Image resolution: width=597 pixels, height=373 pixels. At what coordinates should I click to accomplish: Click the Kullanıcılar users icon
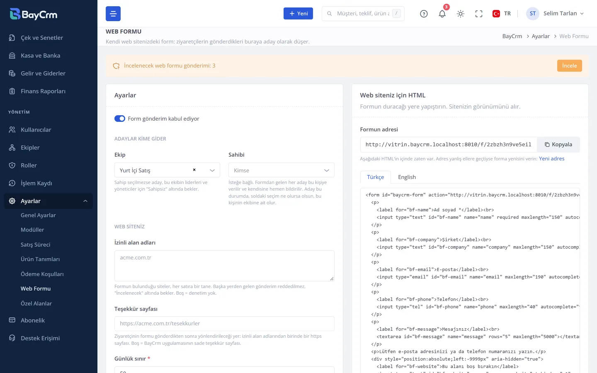point(12,130)
